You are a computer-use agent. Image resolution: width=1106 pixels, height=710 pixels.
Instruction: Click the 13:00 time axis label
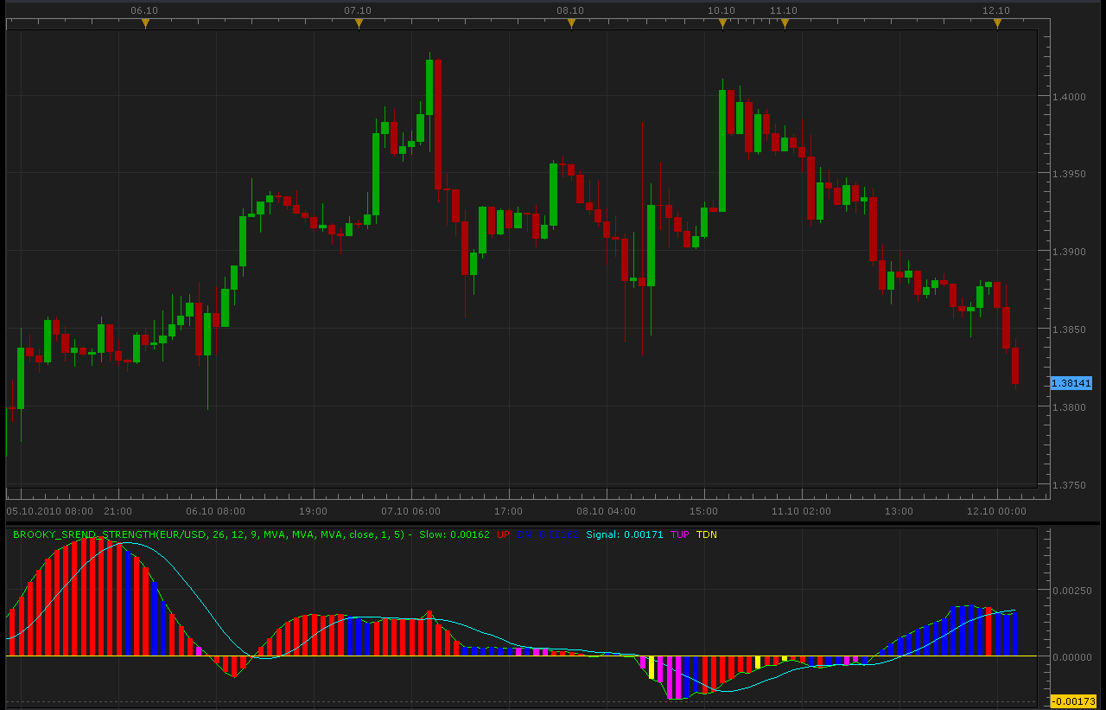(x=899, y=511)
